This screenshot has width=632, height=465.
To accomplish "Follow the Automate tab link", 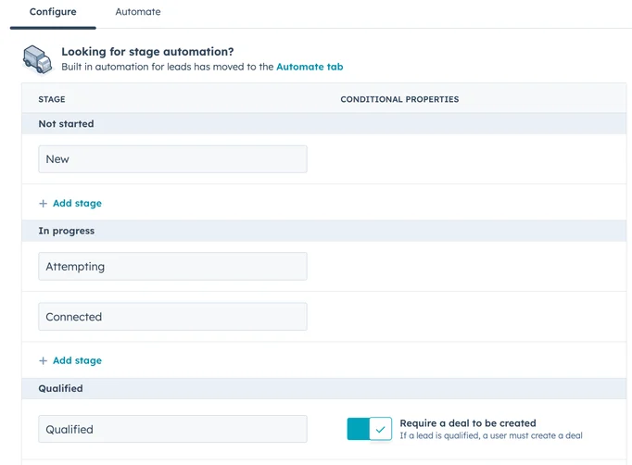I will pyautogui.click(x=310, y=67).
